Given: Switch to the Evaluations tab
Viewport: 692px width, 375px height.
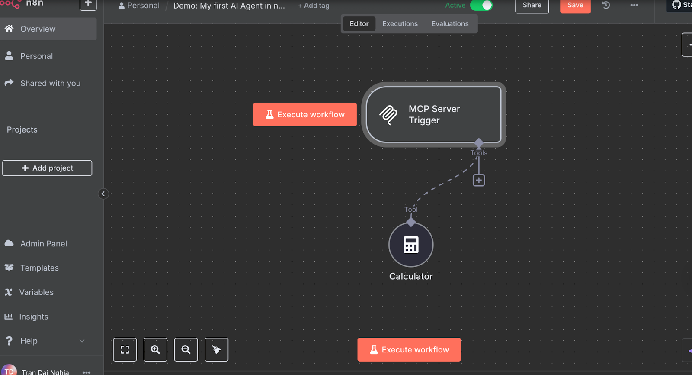Looking at the screenshot, I should pos(450,24).
